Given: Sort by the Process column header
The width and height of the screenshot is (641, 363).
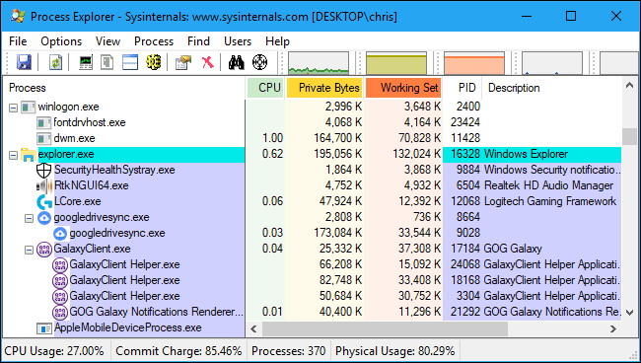Looking at the screenshot, I should click(x=123, y=88).
